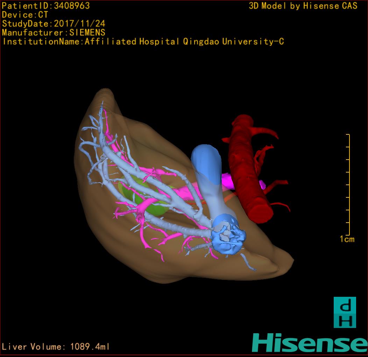The image size is (368, 357).
Task: Click the 3D Model by Hisense CAS caption
Action: [x=303, y=6]
